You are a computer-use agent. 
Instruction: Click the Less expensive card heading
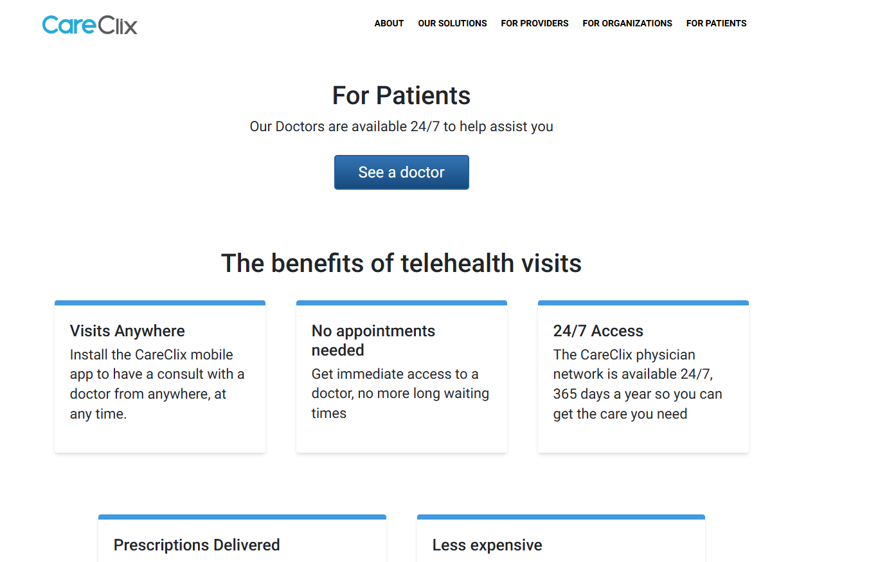click(487, 545)
